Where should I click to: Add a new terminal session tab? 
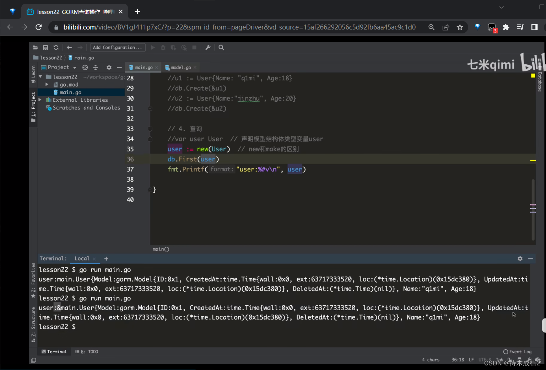tap(106, 259)
